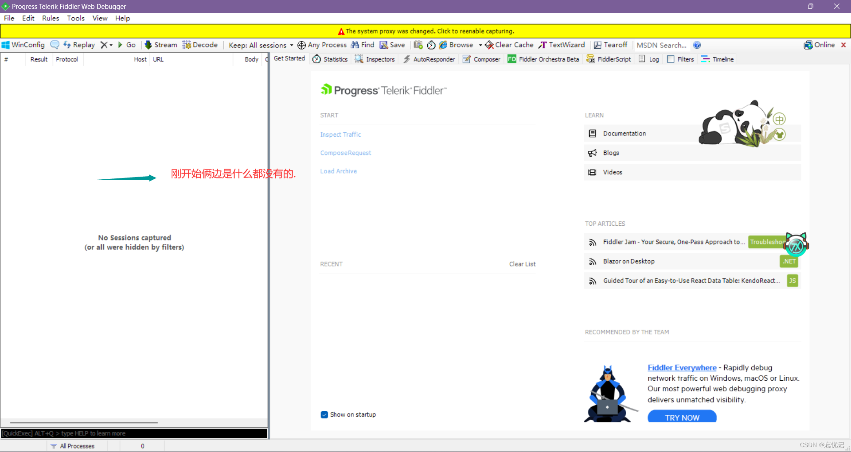The width and height of the screenshot is (851, 452).
Task: Toggle Stream mode in toolbar
Action: [161, 45]
